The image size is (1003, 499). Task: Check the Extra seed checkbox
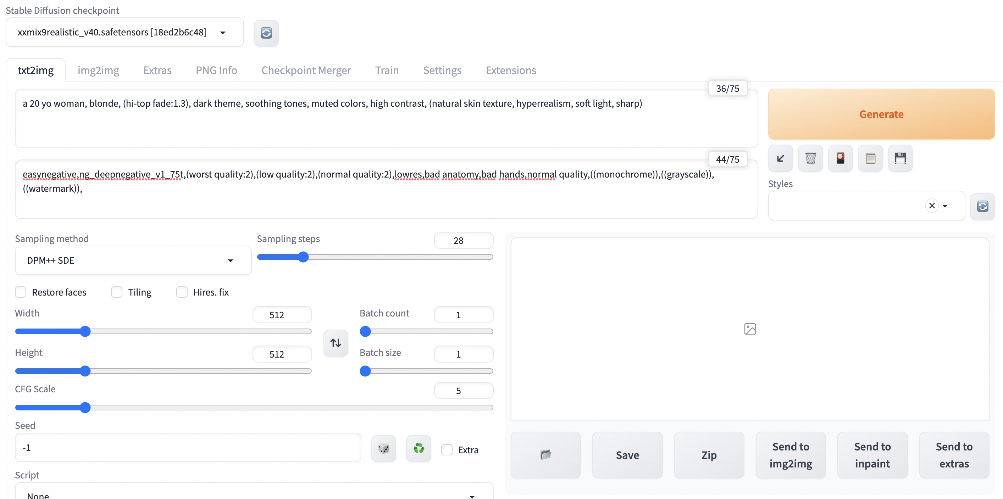pyautogui.click(x=447, y=450)
